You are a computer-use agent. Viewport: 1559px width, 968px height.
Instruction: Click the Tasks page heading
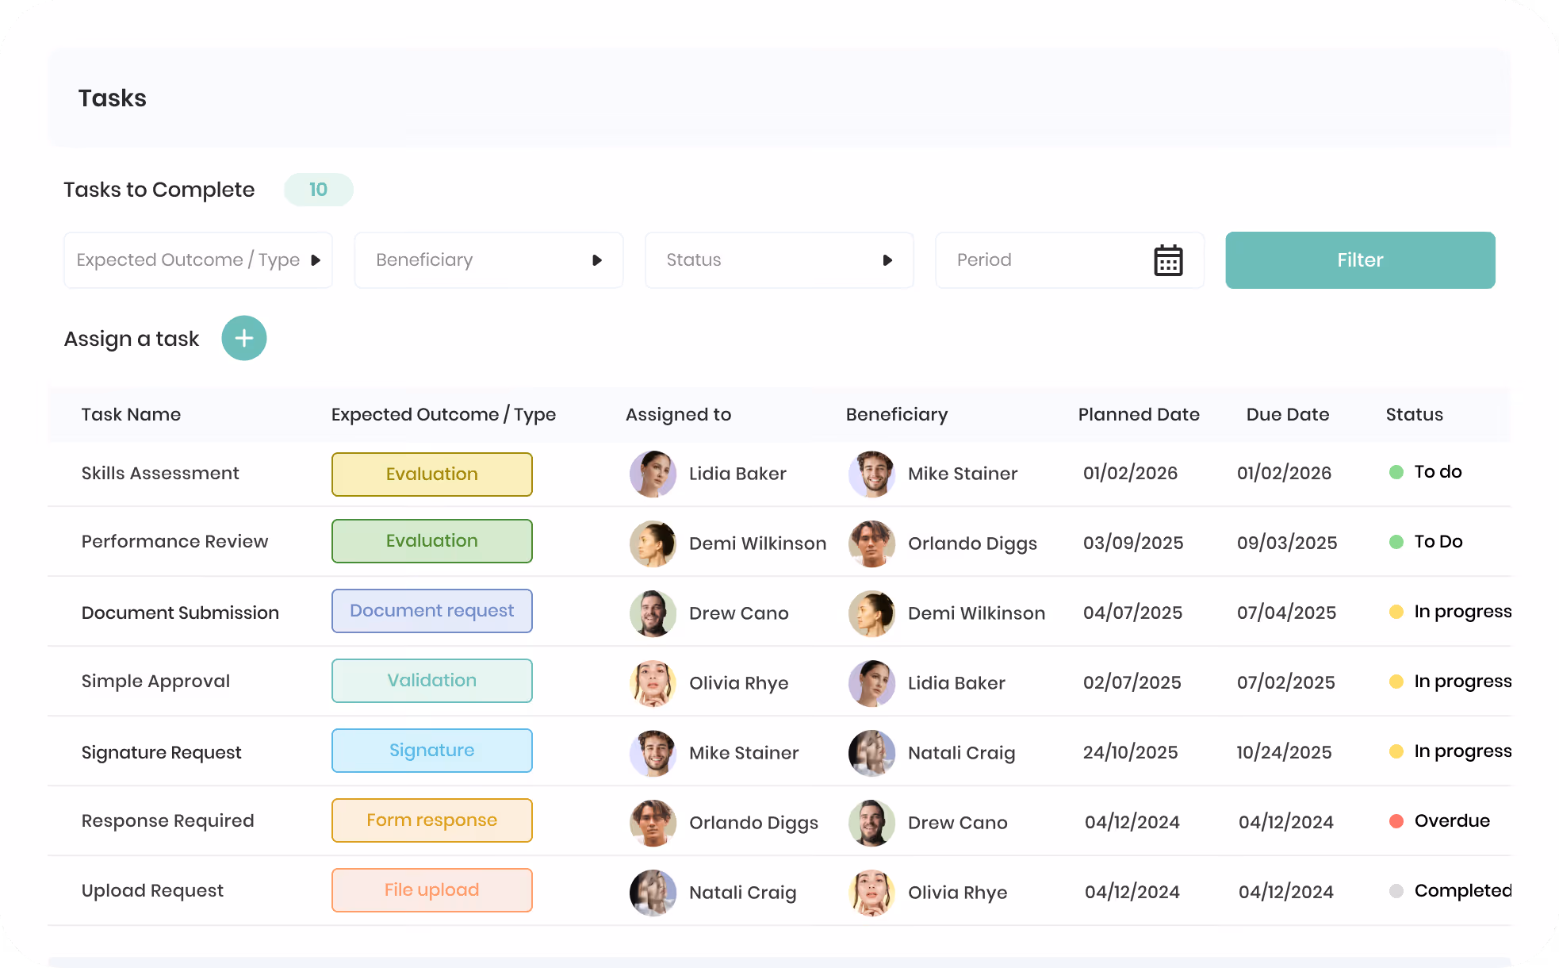click(x=113, y=98)
